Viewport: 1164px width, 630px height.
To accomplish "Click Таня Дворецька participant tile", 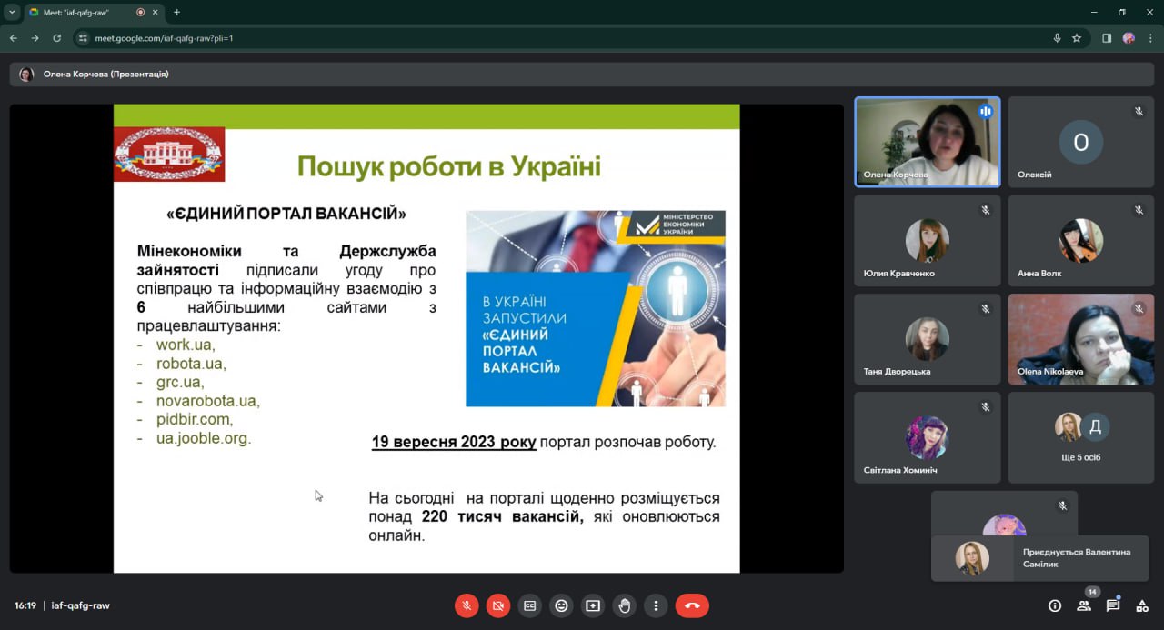I will (x=927, y=338).
